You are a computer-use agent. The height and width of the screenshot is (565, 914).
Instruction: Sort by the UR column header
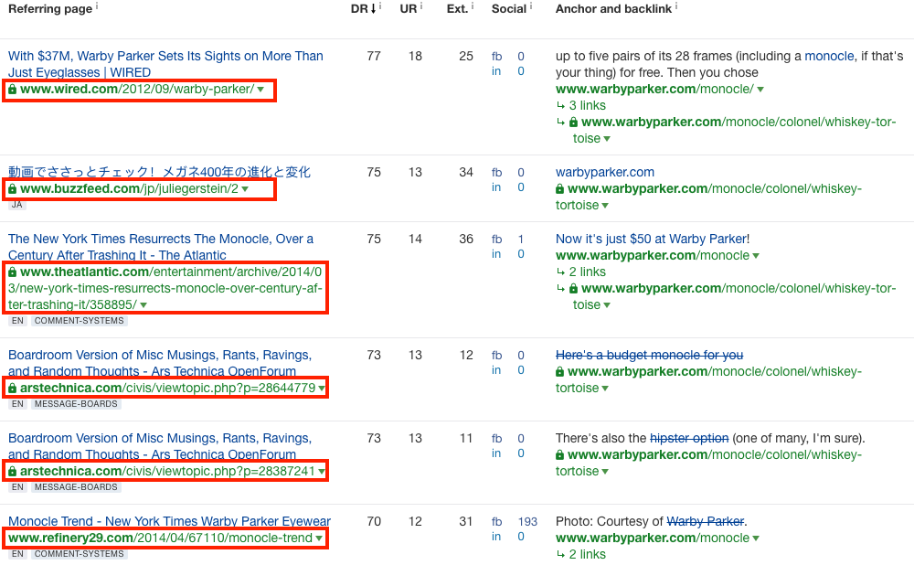[x=408, y=9]
